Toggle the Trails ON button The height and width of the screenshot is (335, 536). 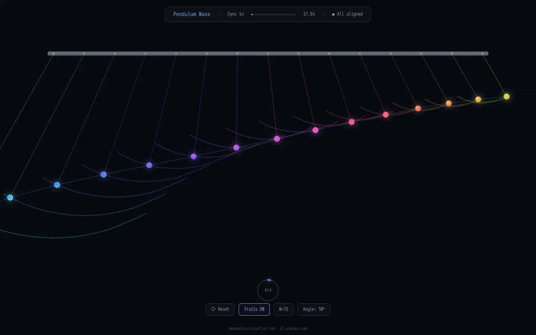tap(254, 309)
